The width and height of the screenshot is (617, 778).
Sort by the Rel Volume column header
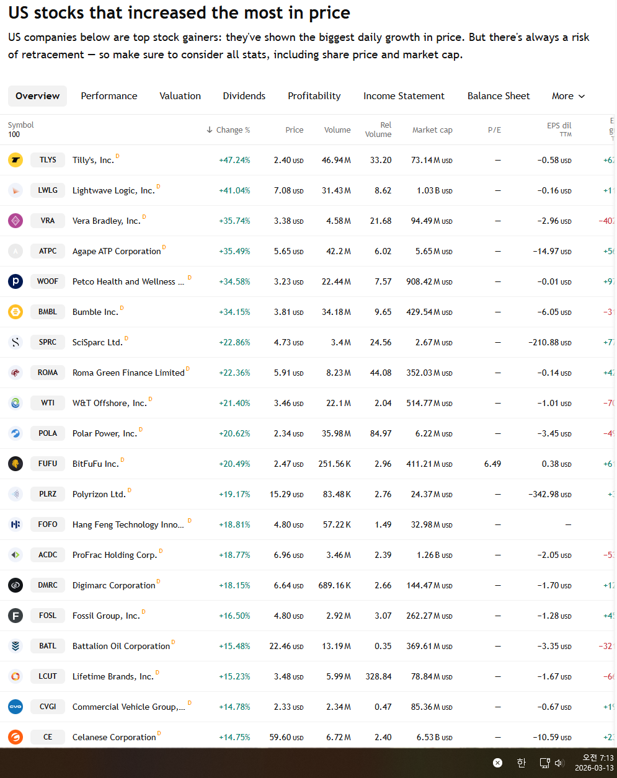[x=378, y=130]
